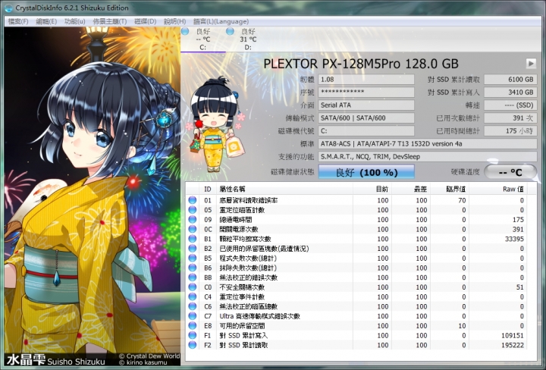The height and width of the screenshot is (370, 546).
Task: Click the firmware field showing 1.08
Action: point(366,80)
